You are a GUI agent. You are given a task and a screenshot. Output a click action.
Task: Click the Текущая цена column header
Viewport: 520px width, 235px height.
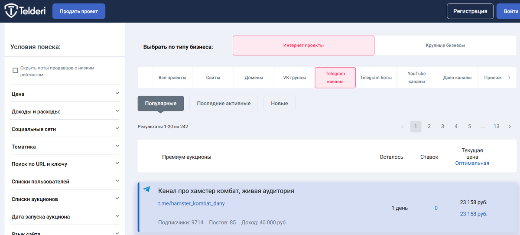click(472, 153)
